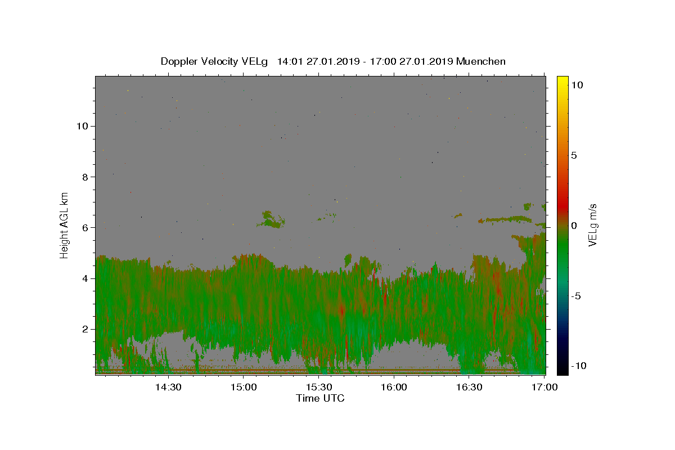
Task: Click the '16:00' time tick label
Action: 394,387
